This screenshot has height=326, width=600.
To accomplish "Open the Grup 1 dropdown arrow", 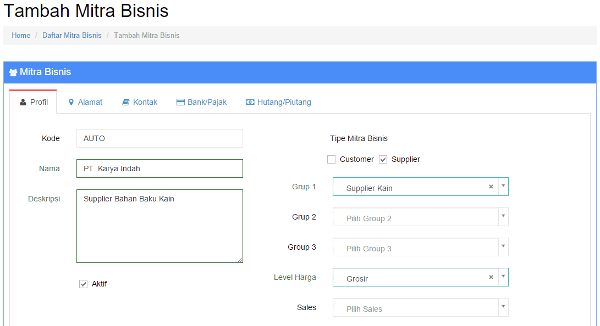I will pos(503,186).
